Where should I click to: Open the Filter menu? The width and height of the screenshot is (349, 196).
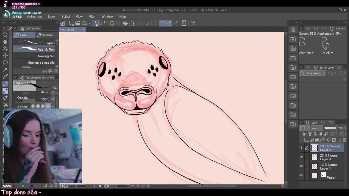tap(92, 17)
